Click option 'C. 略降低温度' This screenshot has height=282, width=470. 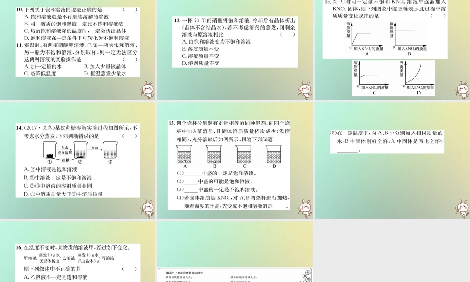pos(40,73)
